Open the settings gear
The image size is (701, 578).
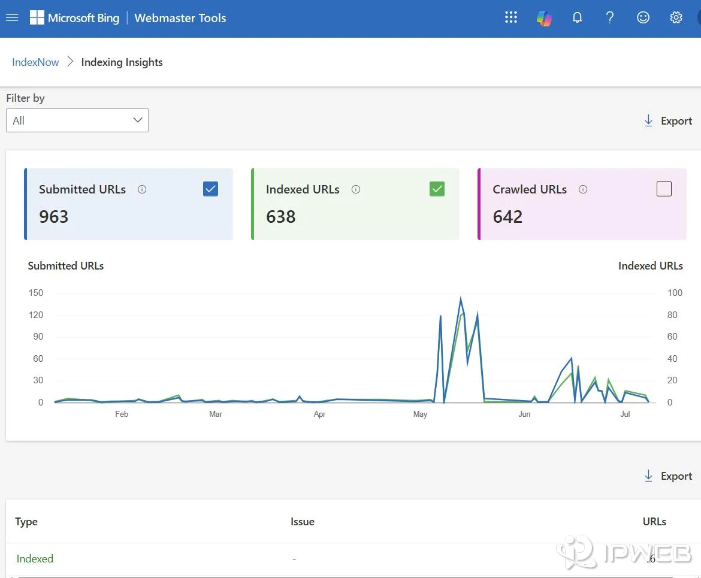[676, 17]
